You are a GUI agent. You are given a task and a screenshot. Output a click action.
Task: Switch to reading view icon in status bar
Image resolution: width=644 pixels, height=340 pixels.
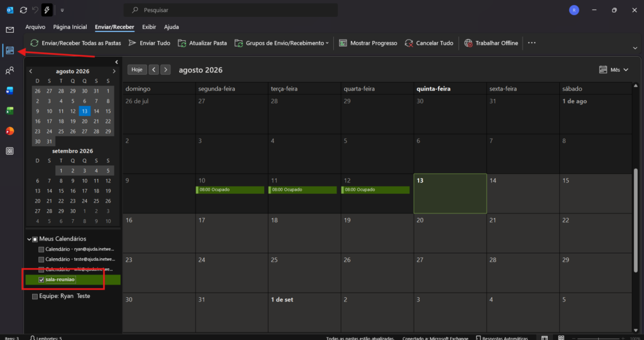click(x=561, y=337)
